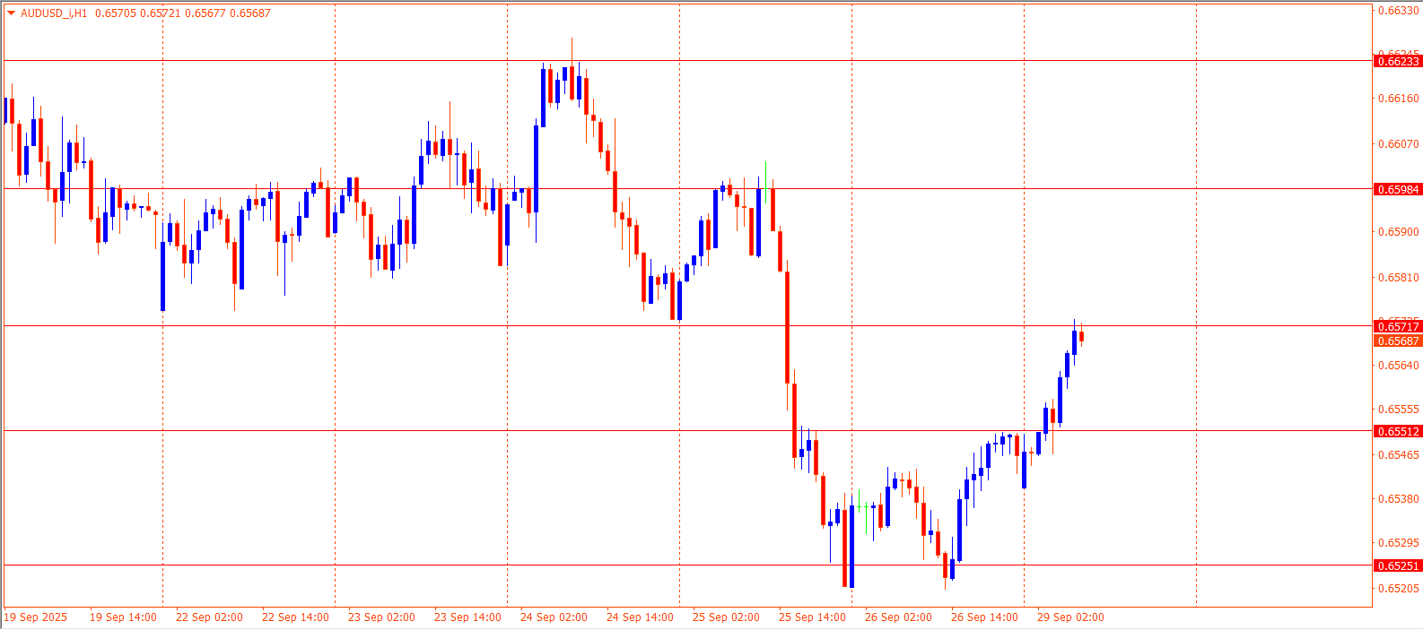1423x630 pixels.
Task: Click the AUDUSD_i,H1 chart symbol title
Action: (54, 13)
